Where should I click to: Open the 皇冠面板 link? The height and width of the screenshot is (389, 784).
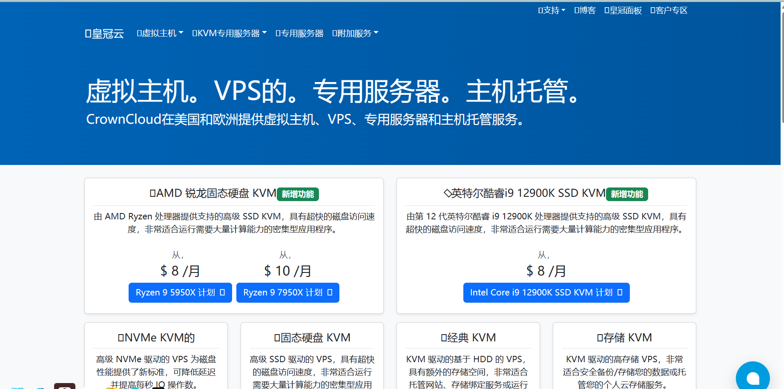click(x=623, y=10)
